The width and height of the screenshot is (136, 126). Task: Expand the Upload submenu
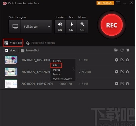pyautogui.click(x=63, y=70)
